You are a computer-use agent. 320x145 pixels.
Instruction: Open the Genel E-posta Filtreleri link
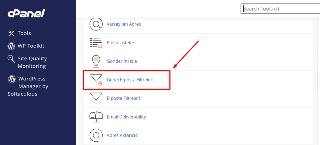130,80
